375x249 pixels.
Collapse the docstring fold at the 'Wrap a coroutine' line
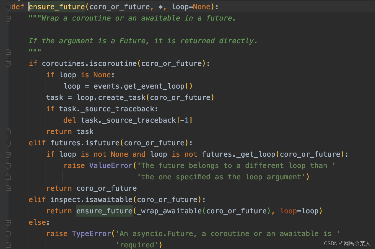coord(8,18)
